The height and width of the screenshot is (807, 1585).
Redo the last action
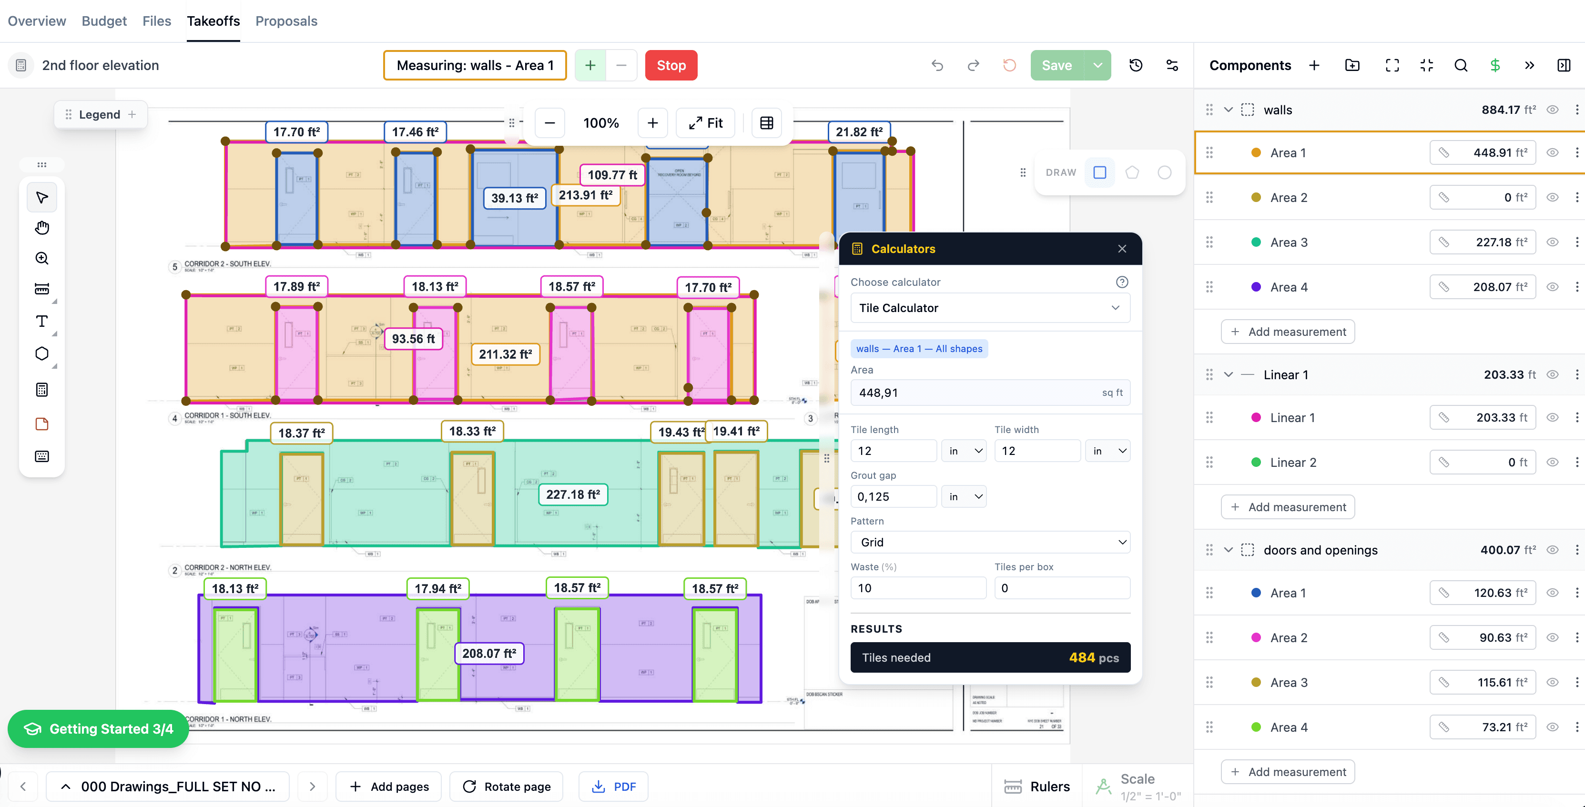click(974, 65)
